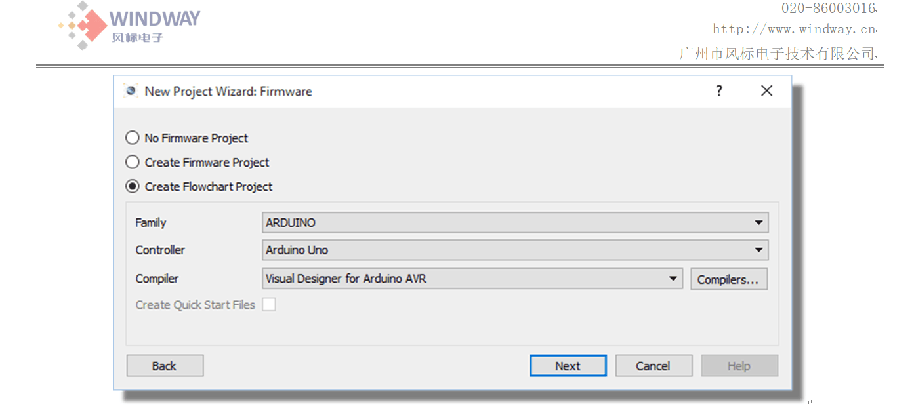Open the Compilers... settings button
This screenshot has height=413, width=914.
728,279
